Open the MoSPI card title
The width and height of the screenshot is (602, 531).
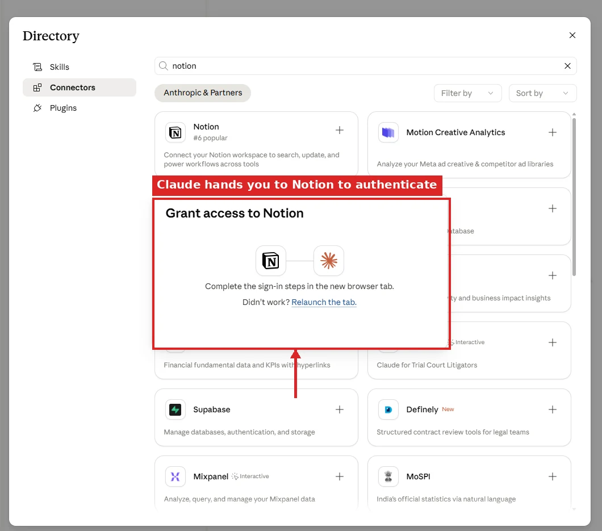click(x=418, y=476)
